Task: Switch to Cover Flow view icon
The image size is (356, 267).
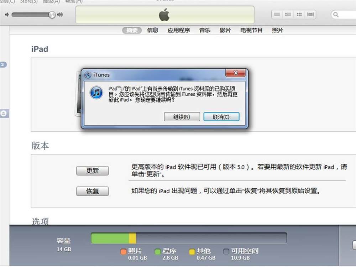Action: 310,15
